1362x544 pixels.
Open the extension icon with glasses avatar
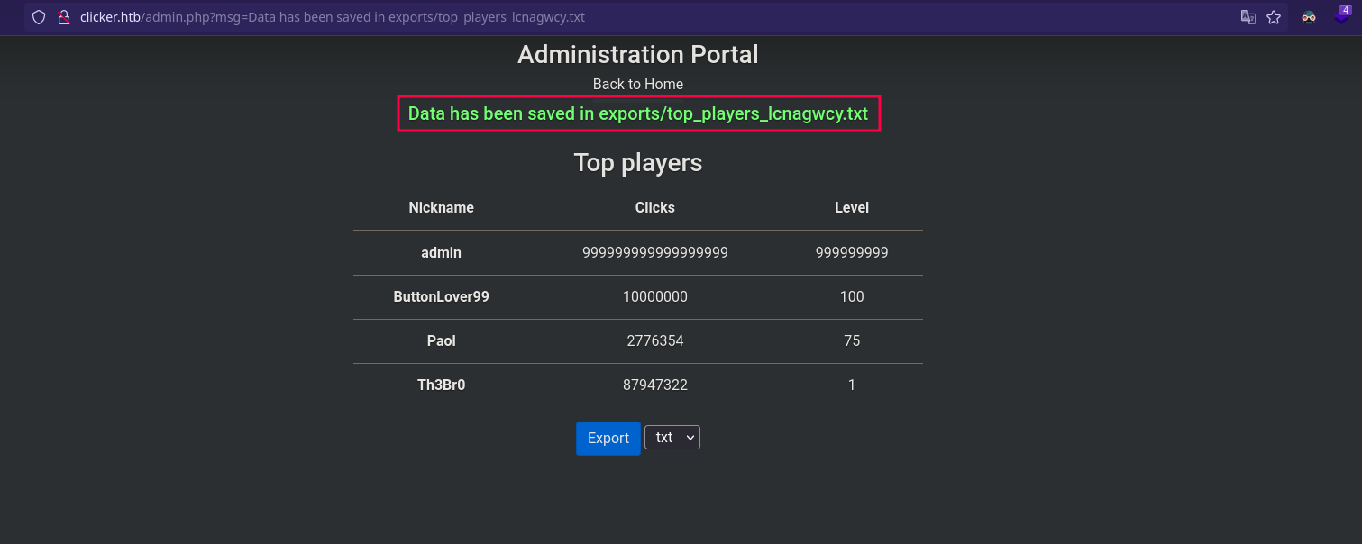tap(1309, 17)
